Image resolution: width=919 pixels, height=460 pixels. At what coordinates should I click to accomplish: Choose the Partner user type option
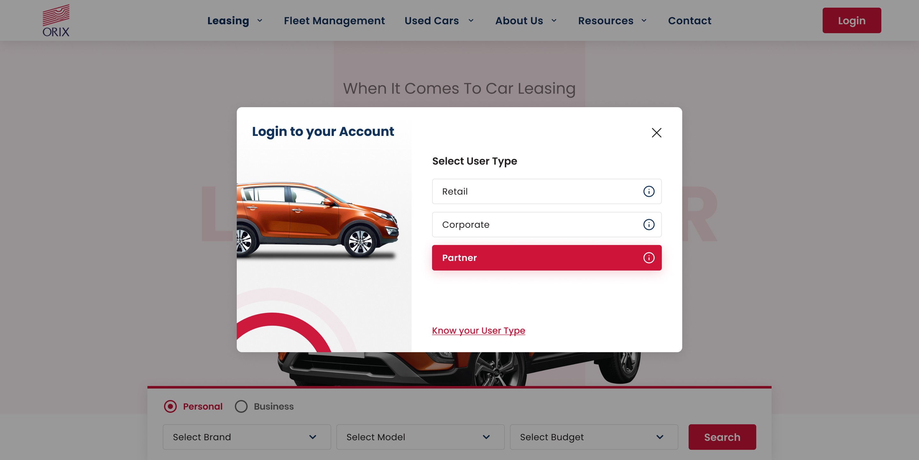[x=547, y=258]
